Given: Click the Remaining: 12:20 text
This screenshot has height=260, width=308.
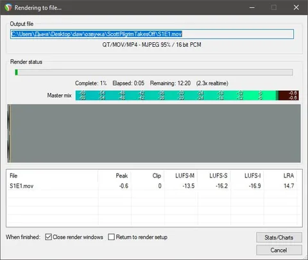Looking at the screenshot, I should point(170,83).
